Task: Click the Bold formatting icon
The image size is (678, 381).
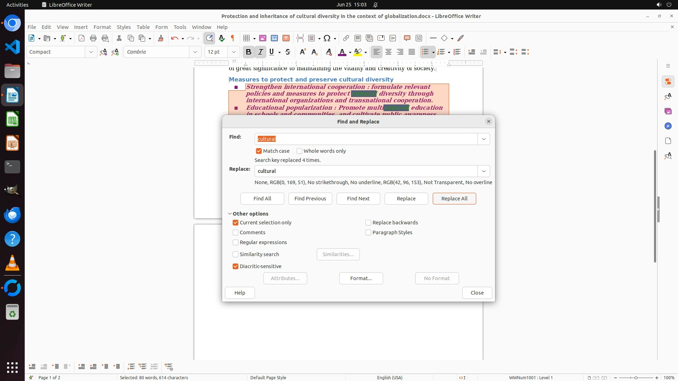Action: pyautogui.click(x=248, y=52)
